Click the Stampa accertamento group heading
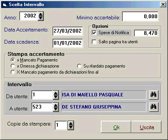Screen dimensions: 168x140 36,54
